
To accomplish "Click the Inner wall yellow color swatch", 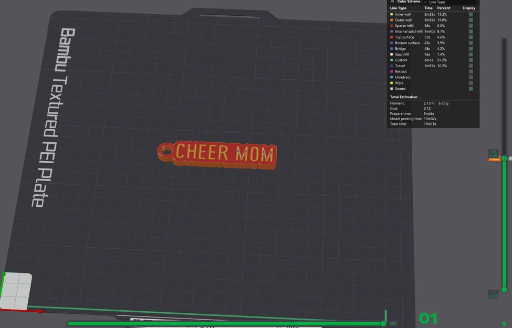I will [x=392, y=14].
